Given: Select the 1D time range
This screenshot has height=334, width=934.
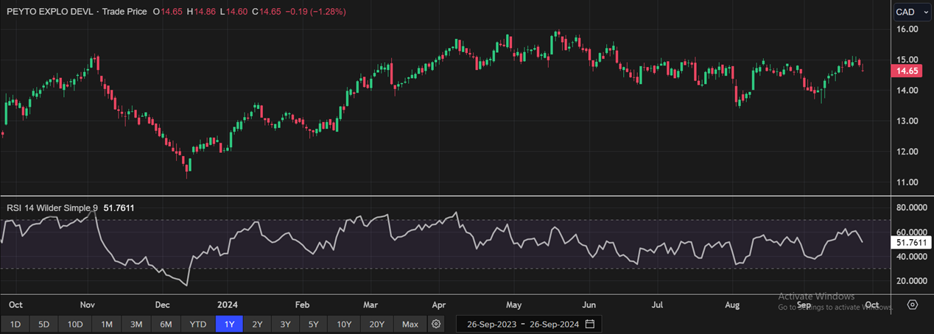Looking at the screenshot, I should pos(15,324).
